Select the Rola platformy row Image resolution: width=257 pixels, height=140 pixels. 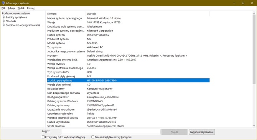128,89
